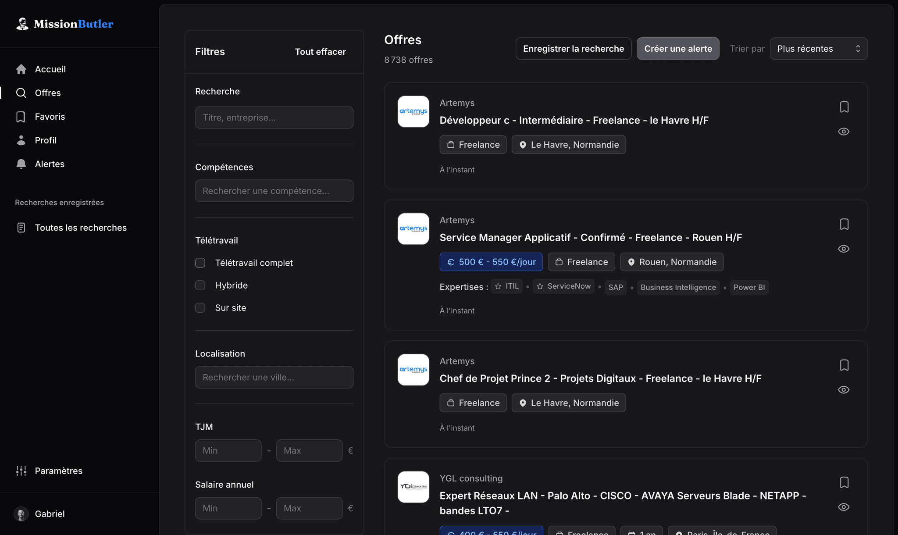Open the Trier par Plus récentes dropdown
898x535 pixels.
pyautogui.click(x=819, y=49)
